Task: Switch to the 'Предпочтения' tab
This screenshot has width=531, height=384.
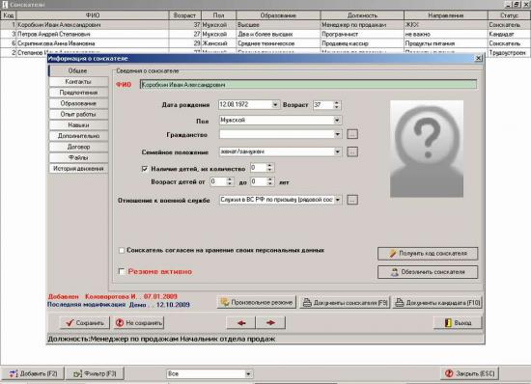Action: [x=78, y=93]
